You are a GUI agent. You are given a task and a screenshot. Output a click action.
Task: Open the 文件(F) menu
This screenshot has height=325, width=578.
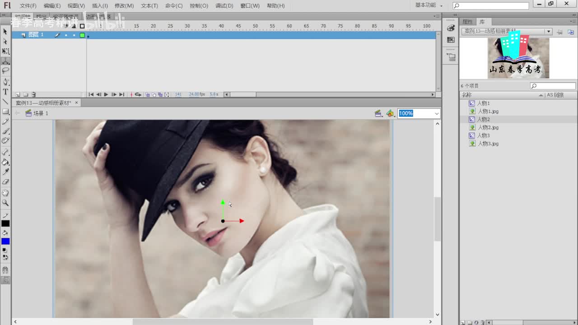28,6
